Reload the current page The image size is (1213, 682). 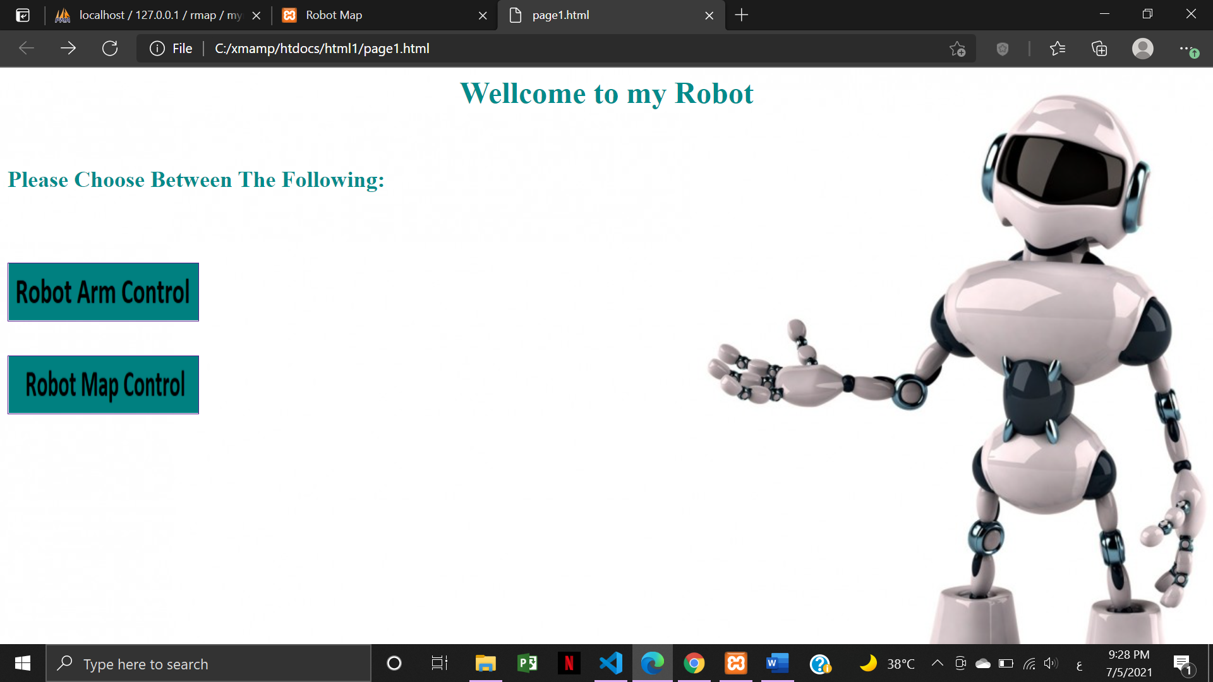click(x=110, y=49)
